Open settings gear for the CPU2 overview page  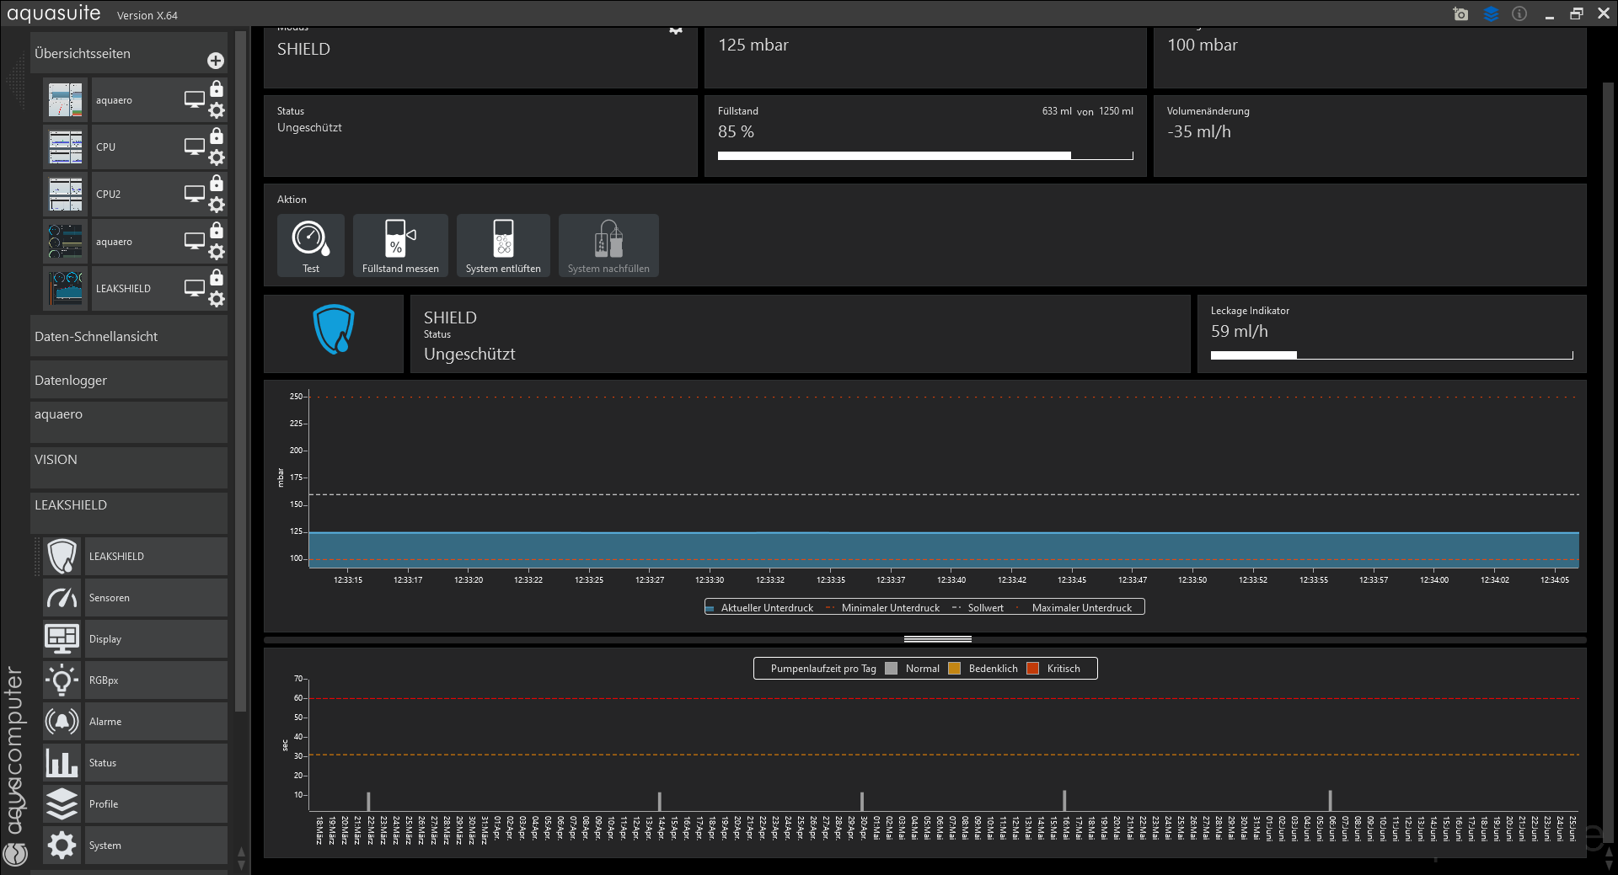[x=217, y=205]
